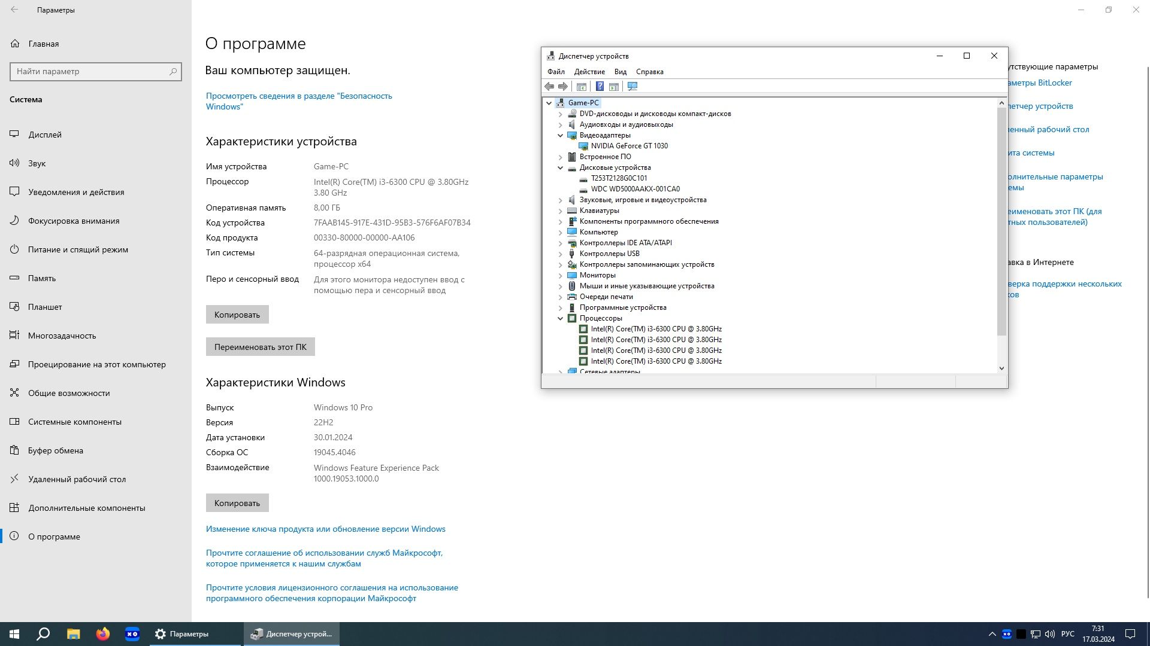Open Изменение ключа продукта link
Image resolution: width=1150 pixels, height=646 pixels.
pos(326,529)
